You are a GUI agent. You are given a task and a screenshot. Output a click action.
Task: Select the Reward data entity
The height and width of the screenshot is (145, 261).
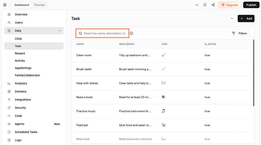(20, 53)
